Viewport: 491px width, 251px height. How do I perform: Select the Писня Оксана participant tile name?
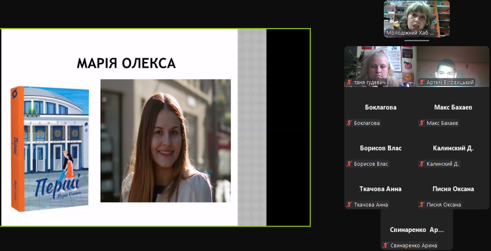tap(453, 189)
